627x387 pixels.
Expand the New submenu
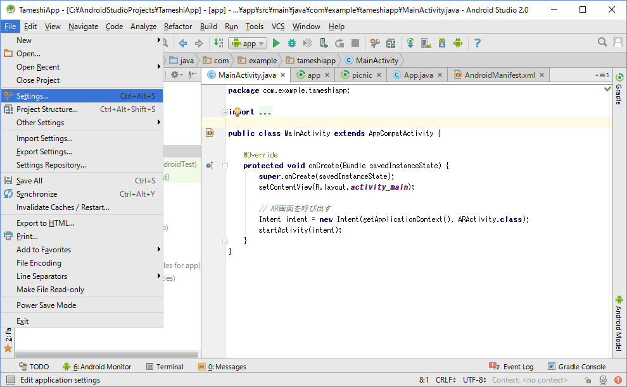82,40
